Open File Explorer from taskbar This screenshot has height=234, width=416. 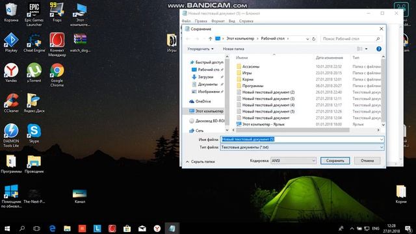coord(67,228)
